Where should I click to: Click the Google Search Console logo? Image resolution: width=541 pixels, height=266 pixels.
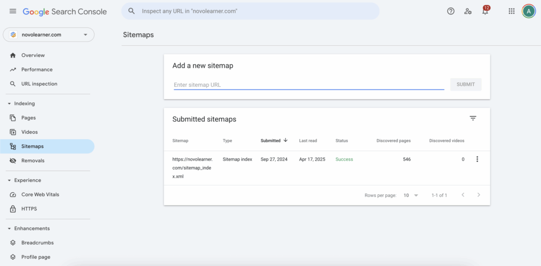pos(65,12)
